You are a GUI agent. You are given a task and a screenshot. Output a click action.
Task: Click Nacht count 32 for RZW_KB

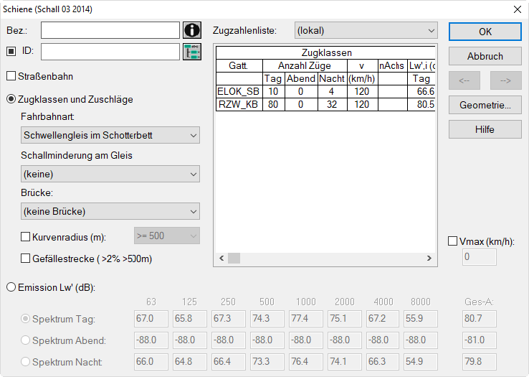coord(333,104)
